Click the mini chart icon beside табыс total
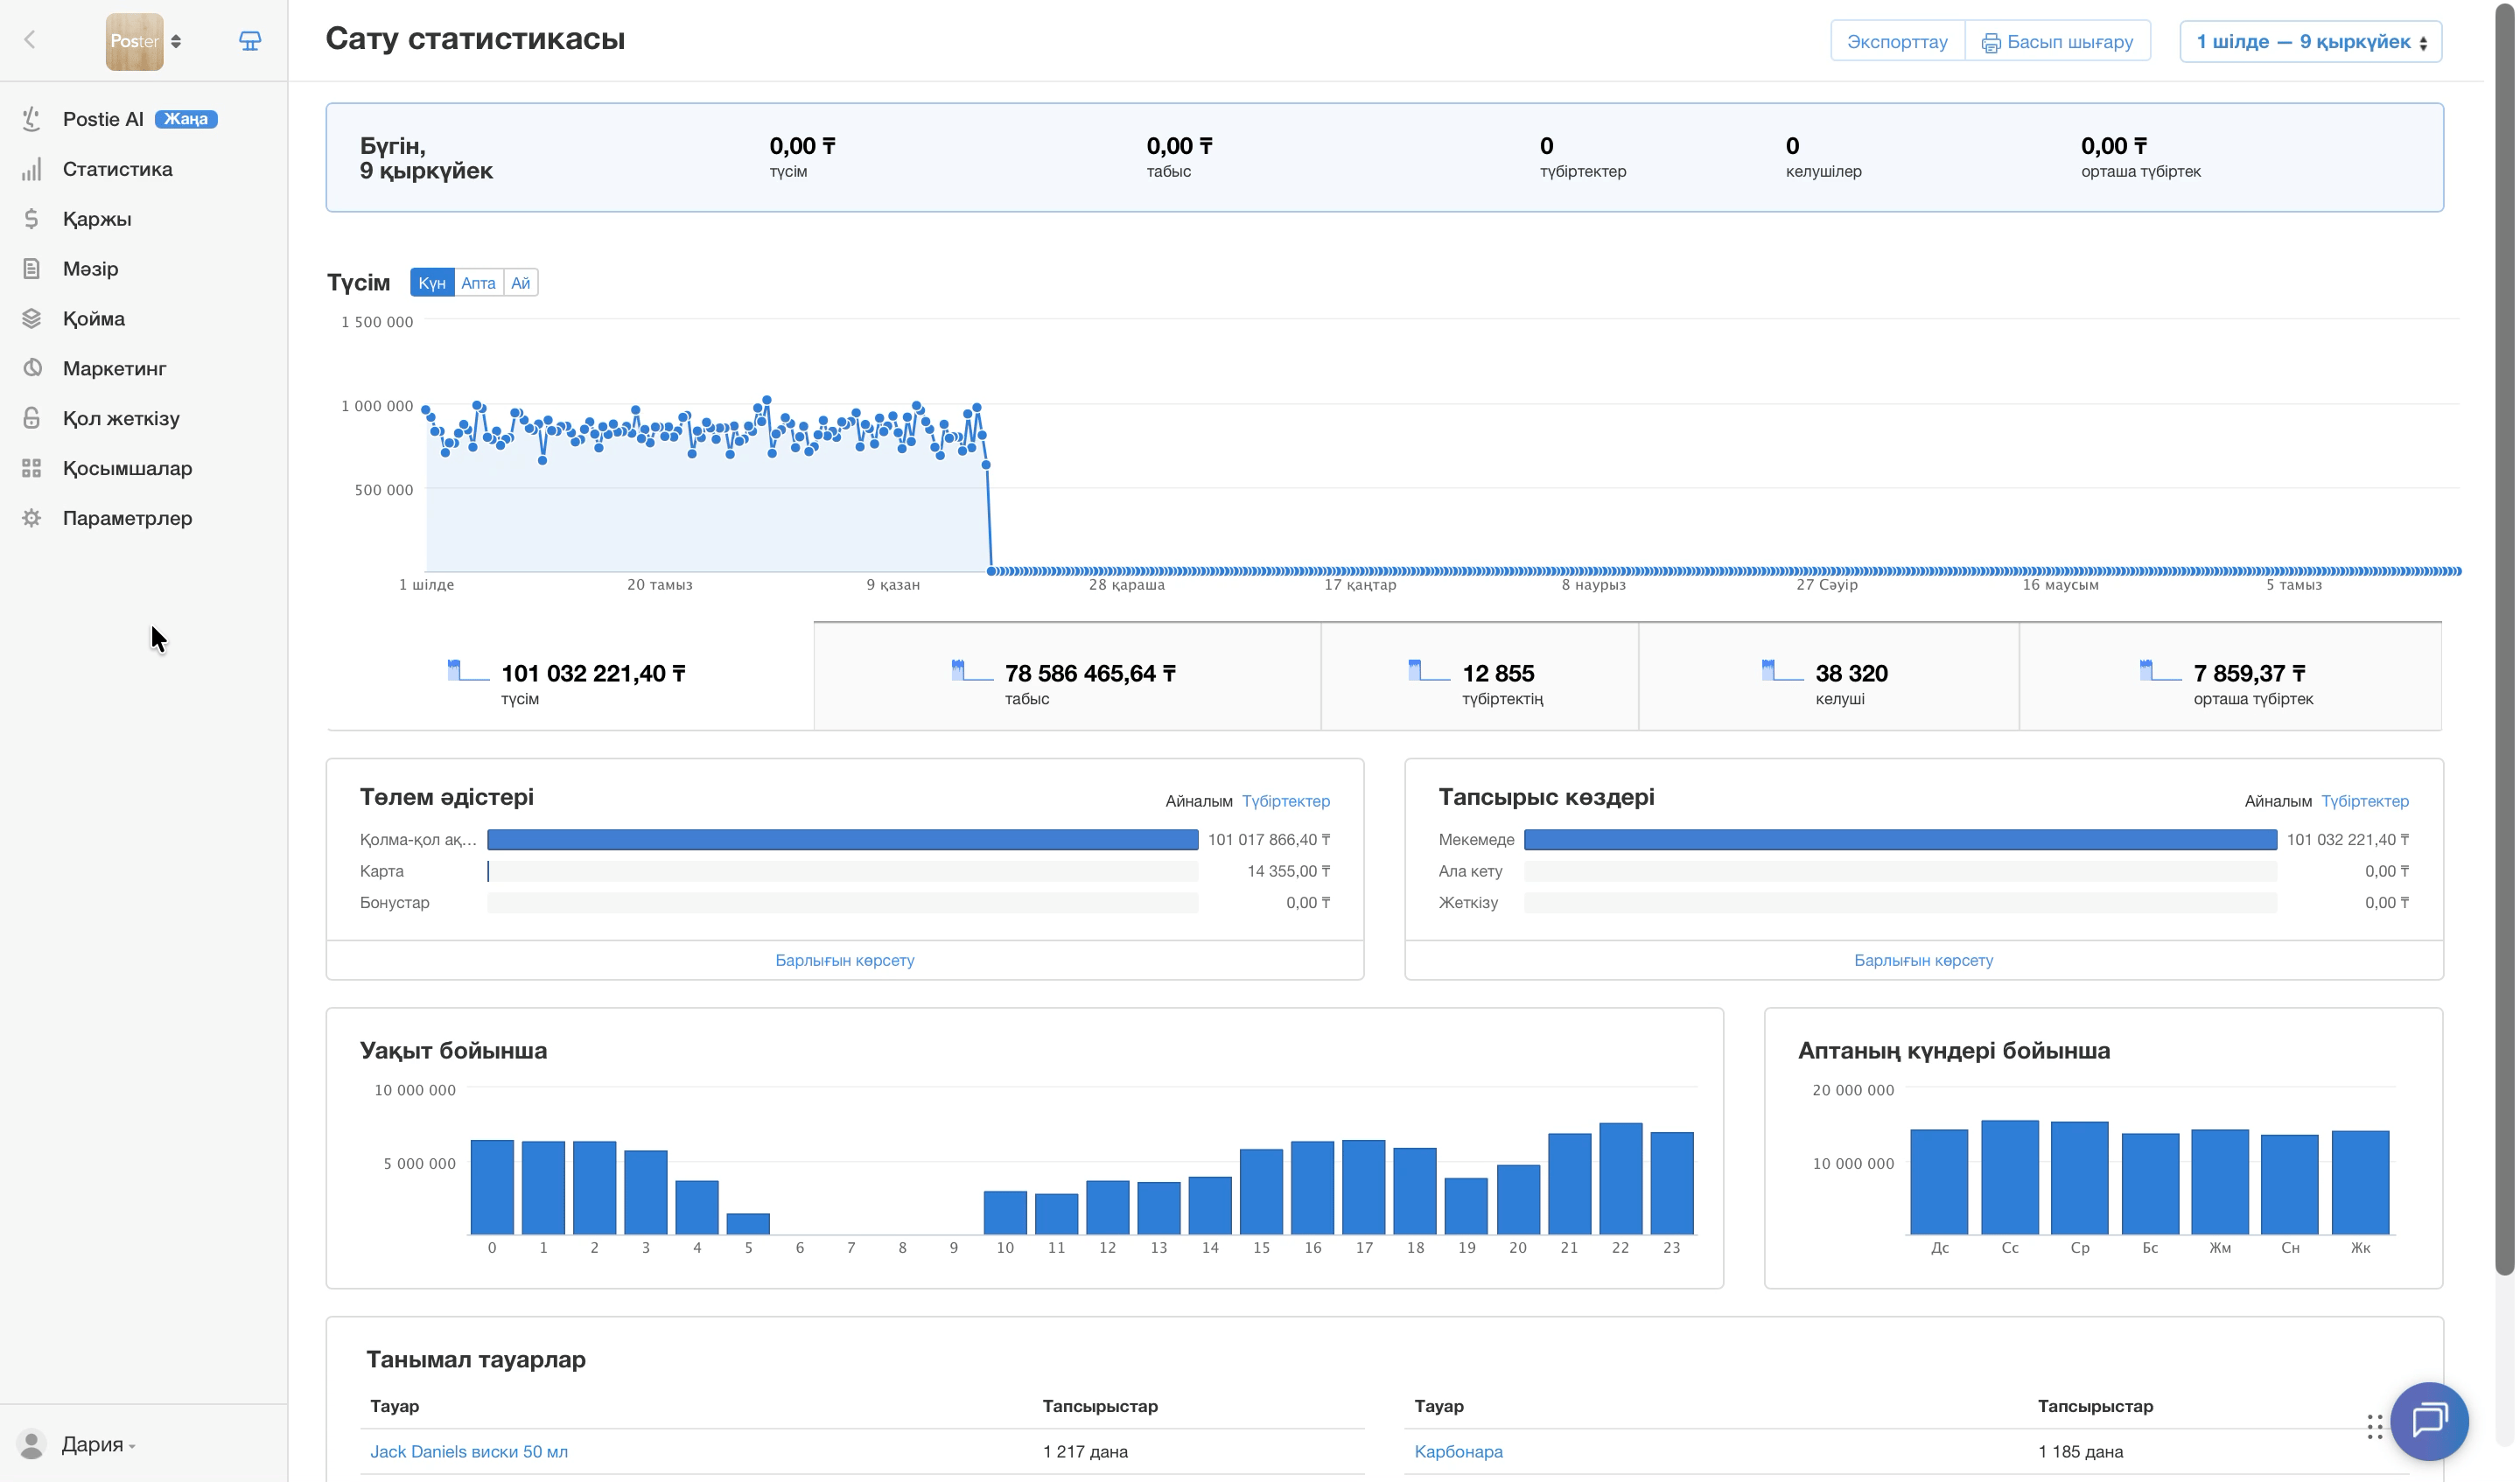Screen dimensions: 2520x1482 tap(972, 670)
